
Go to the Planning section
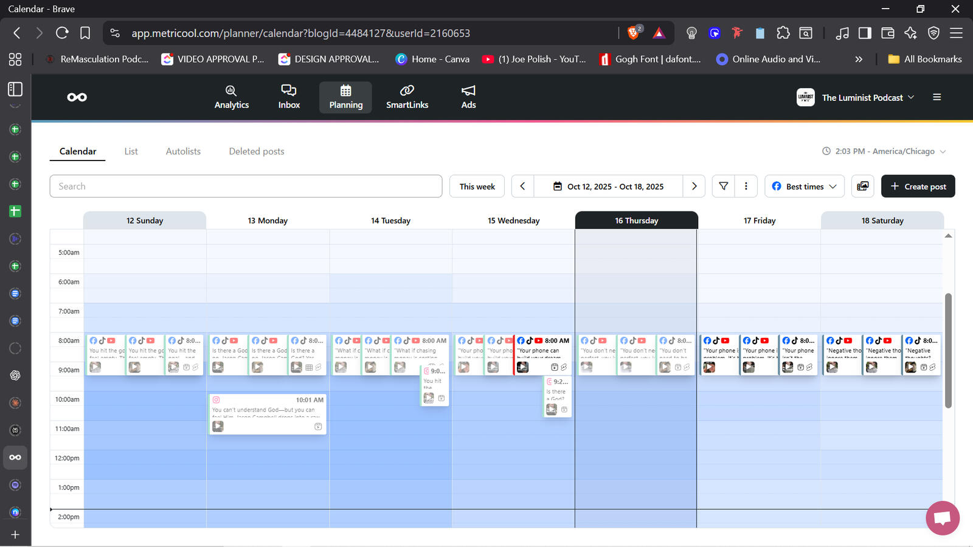345,97
